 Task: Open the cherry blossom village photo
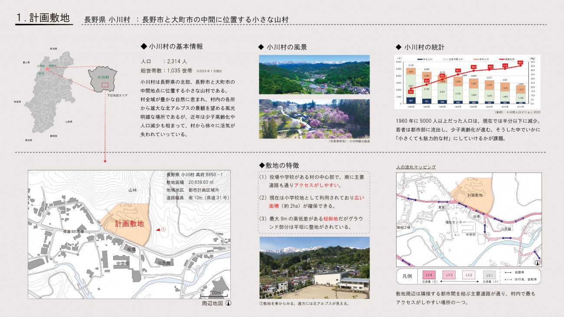pos(314,119)
